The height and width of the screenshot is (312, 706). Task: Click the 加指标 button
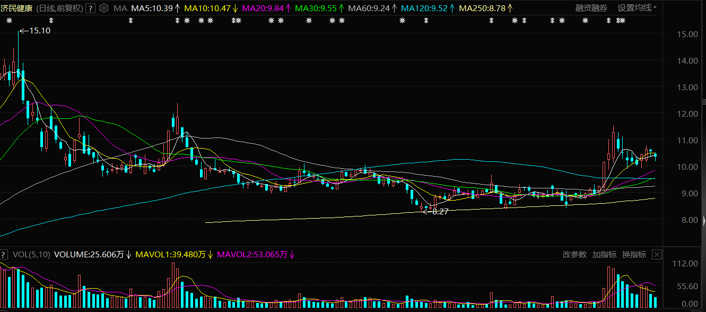pos(605,255)
